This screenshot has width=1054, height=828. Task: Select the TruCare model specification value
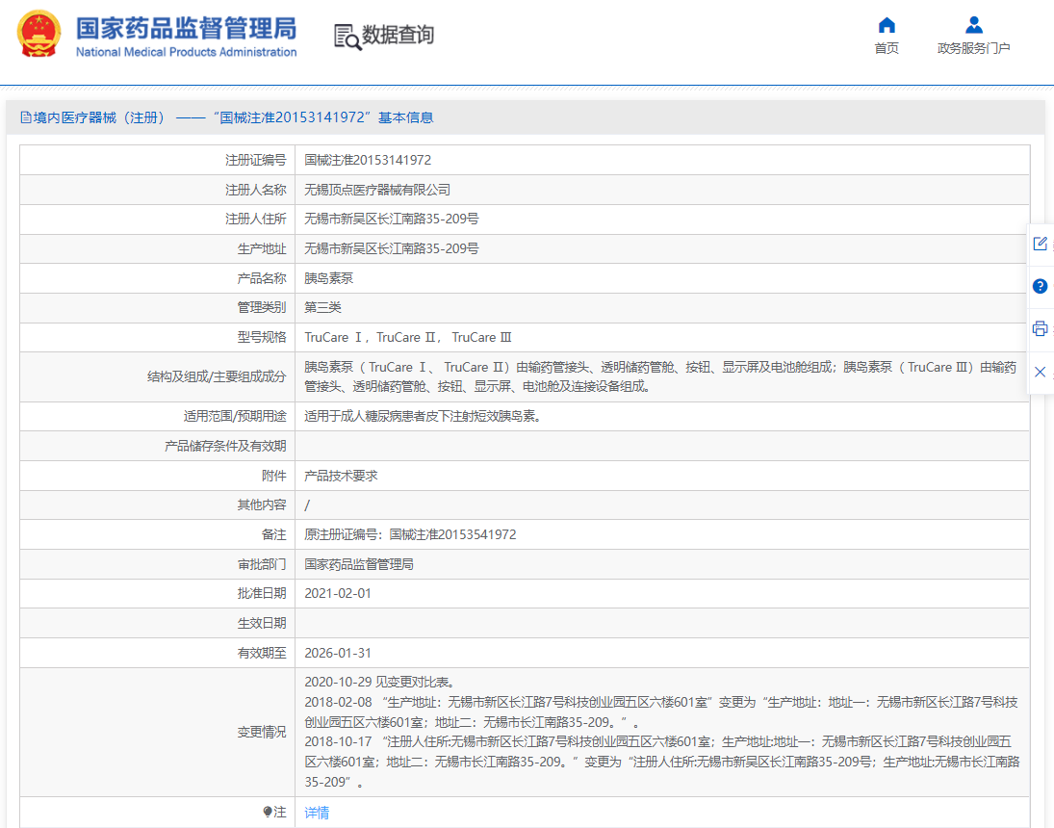[408, 337]
